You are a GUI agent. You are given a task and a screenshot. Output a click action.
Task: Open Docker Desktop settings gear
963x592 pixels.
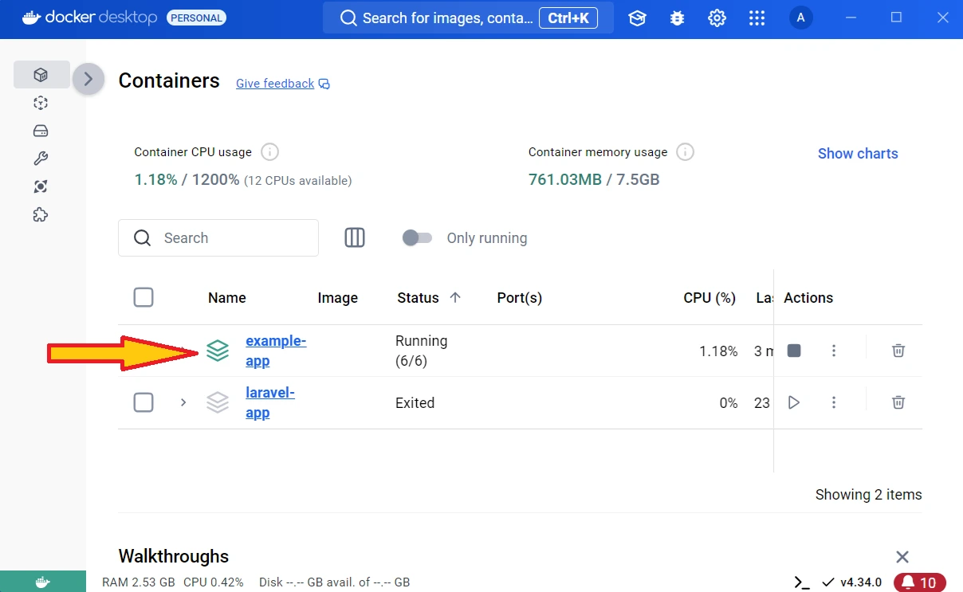tap(717, 18)
